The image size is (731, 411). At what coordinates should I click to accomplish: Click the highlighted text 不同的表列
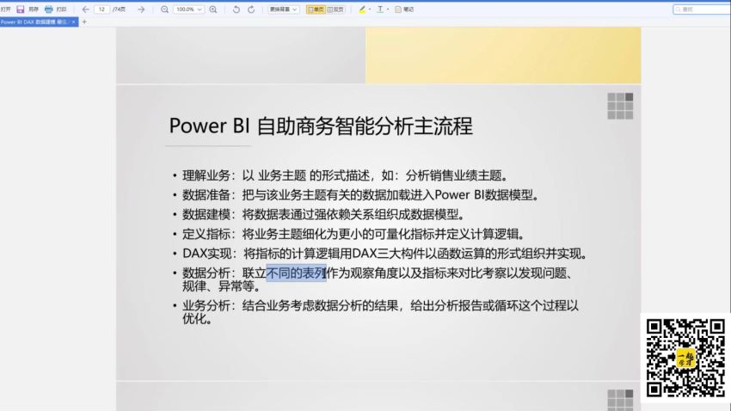point(296,273)
